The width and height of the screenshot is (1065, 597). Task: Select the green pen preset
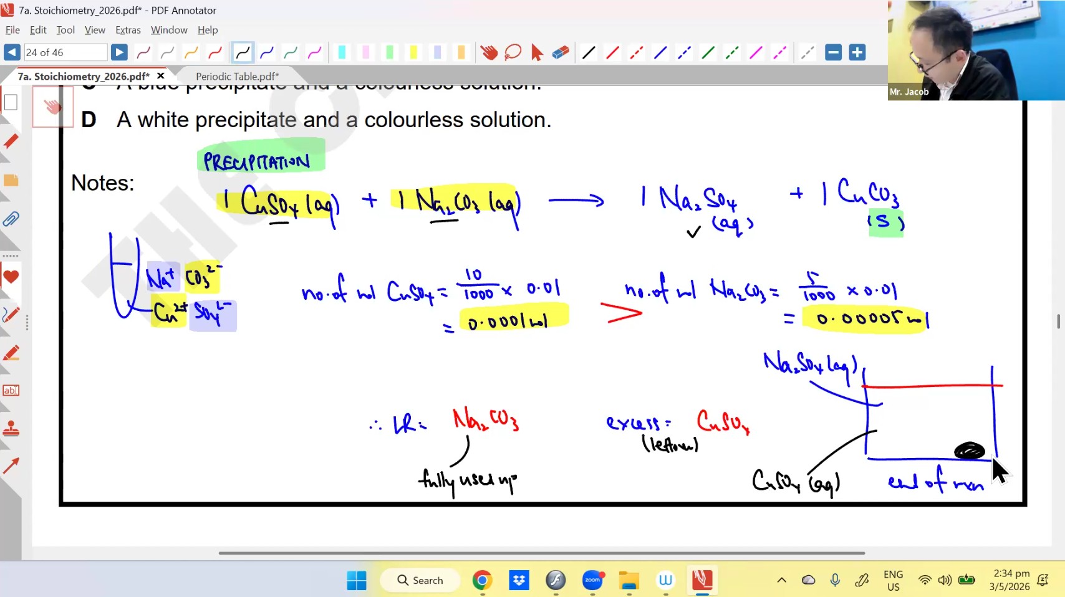tap(291, 52)
